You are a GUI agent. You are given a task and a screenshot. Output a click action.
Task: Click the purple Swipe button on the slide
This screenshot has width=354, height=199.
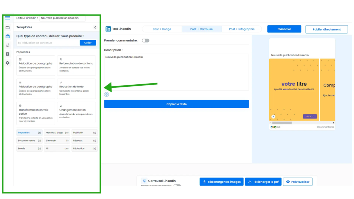pyautogui.click(x=310, y=116)
